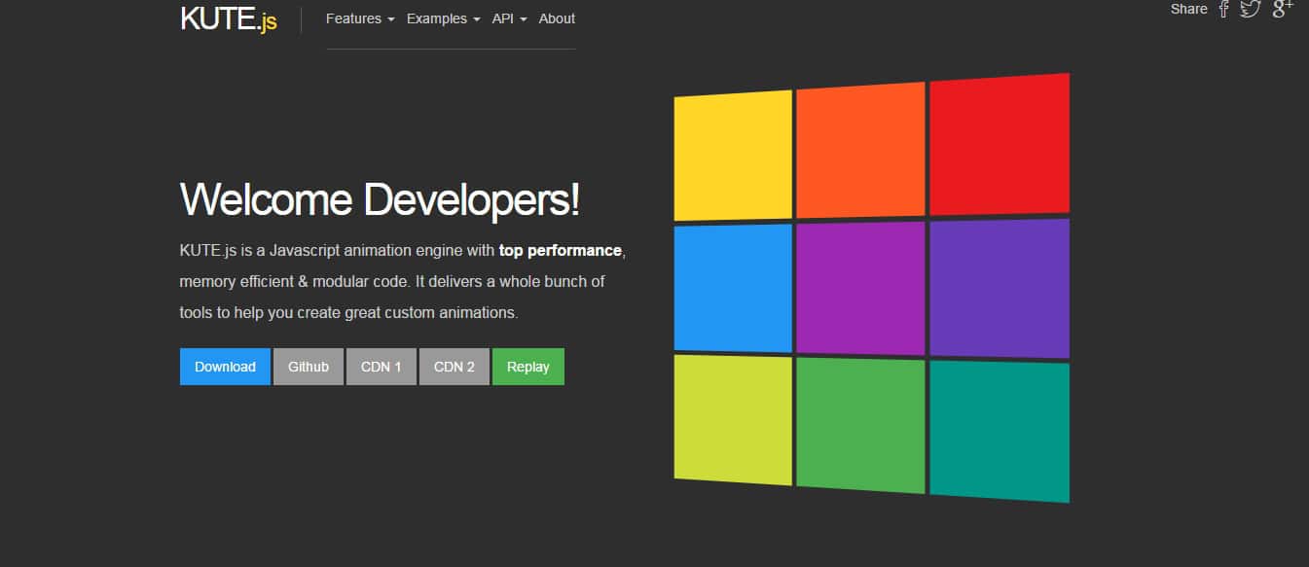
Task: Click the CDN 2 button
Action: [455, 367]
